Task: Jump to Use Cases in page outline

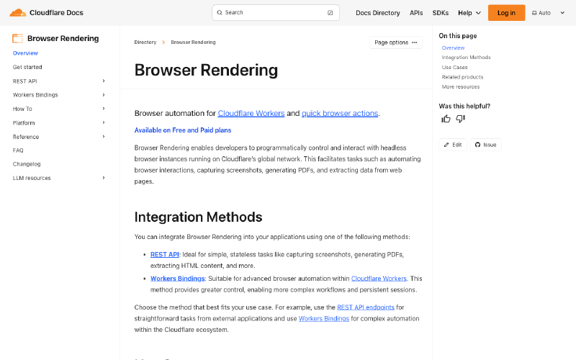Action: tap(454, 67)
